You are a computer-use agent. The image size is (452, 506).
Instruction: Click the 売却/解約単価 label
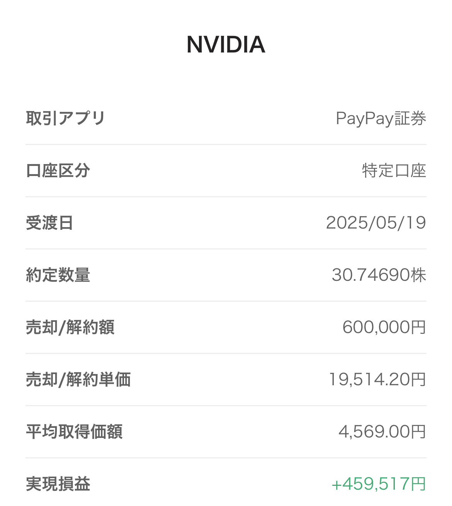tap(78, 379)
